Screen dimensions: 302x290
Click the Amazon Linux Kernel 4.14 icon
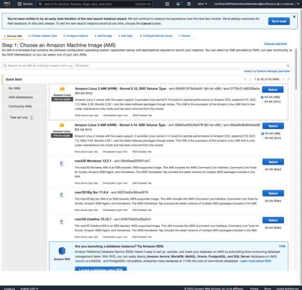pyautogui.click(x=62, y=125)
